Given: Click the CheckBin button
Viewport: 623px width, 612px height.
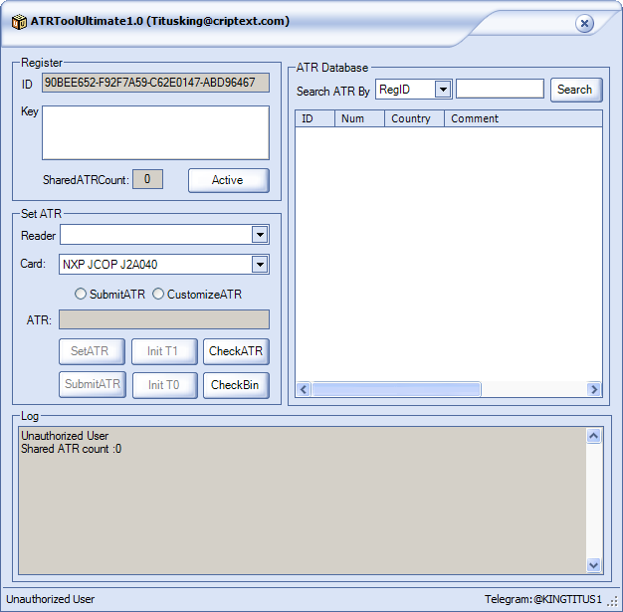Looking at the screenshot, I should click(x=236, y=385).
